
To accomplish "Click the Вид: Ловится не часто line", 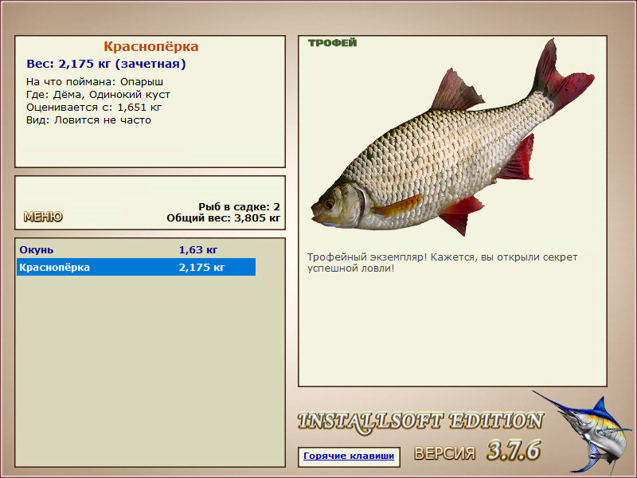I will [x=88, y=120].
